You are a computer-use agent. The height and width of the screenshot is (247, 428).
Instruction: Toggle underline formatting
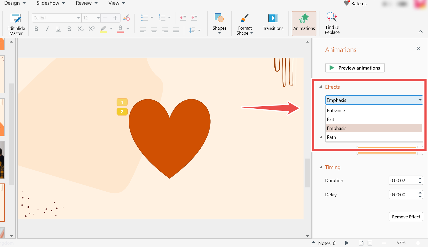[58, 29]
